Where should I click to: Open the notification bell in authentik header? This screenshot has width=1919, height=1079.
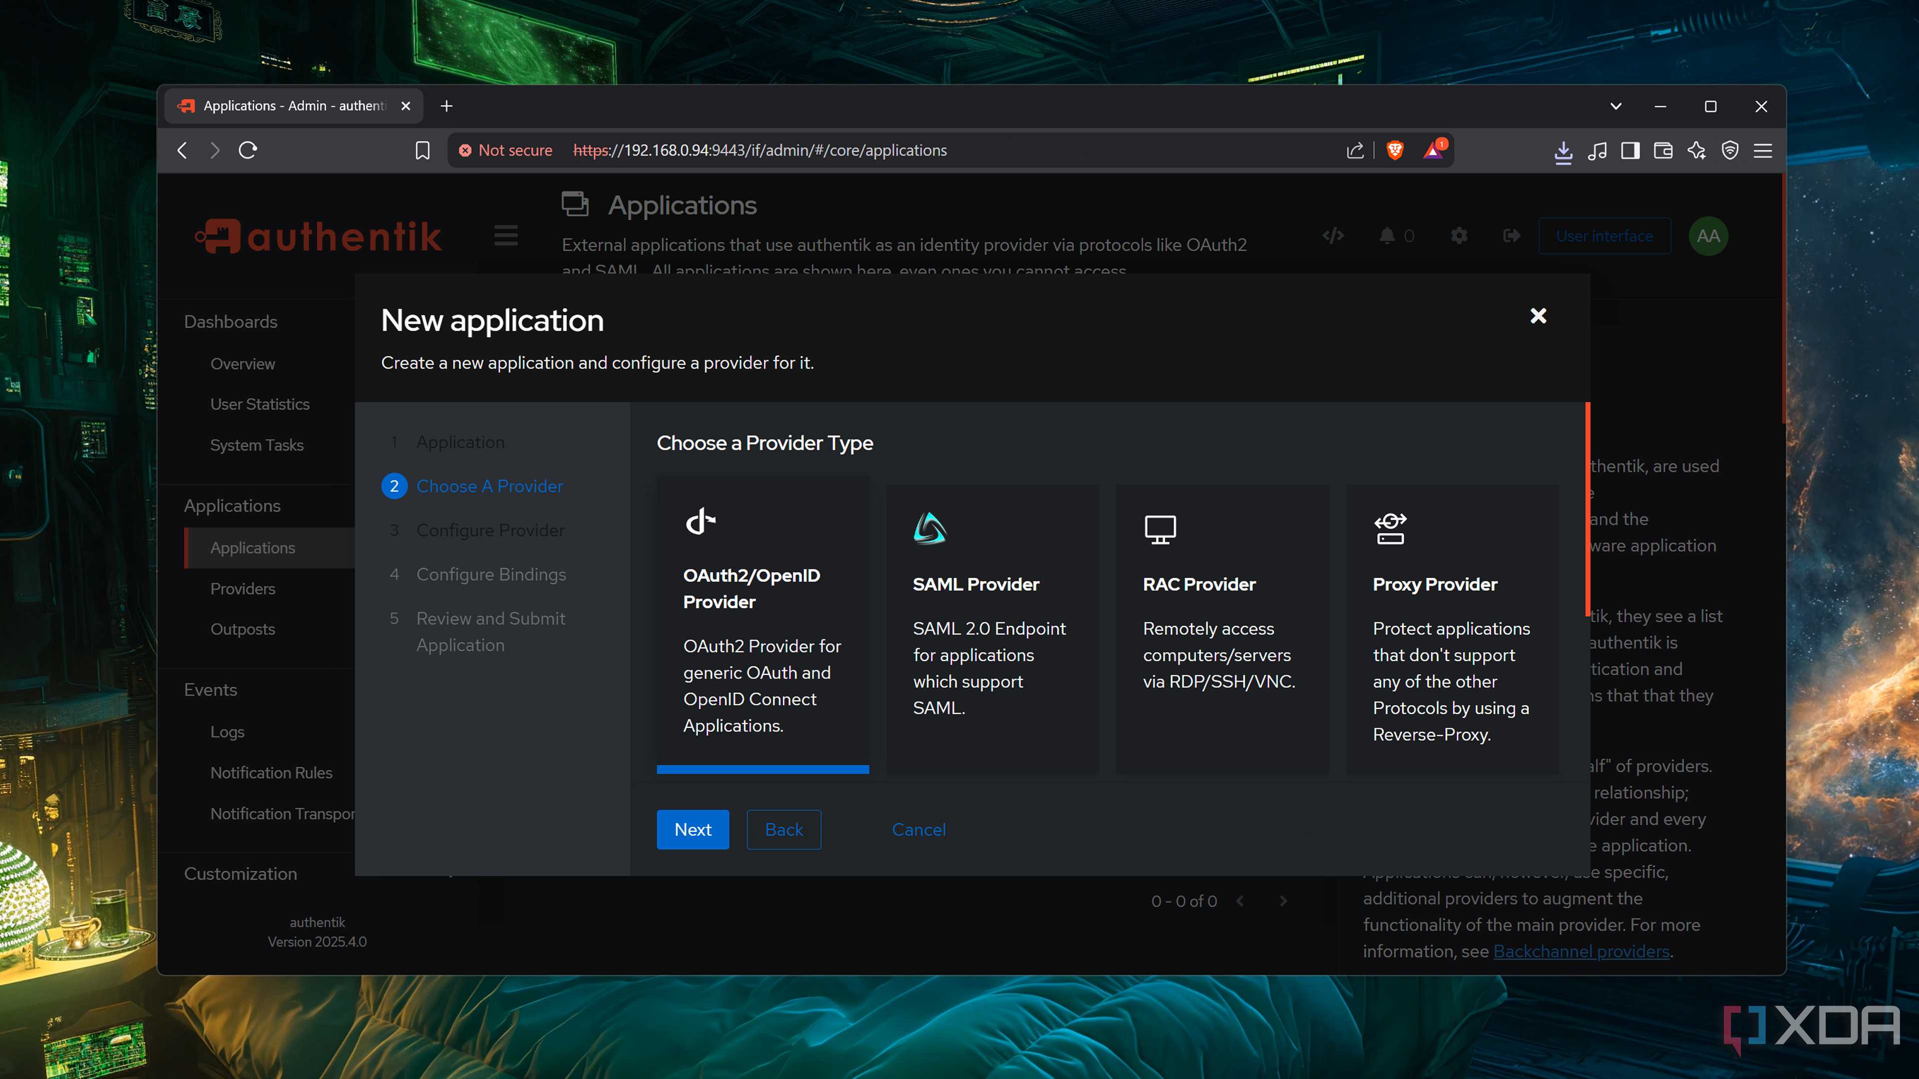[x=1387, y=235]
